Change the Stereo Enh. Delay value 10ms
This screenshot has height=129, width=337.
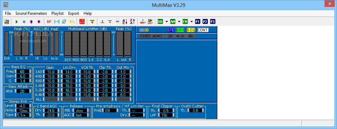pyautogui.click(x=23, y=110)
